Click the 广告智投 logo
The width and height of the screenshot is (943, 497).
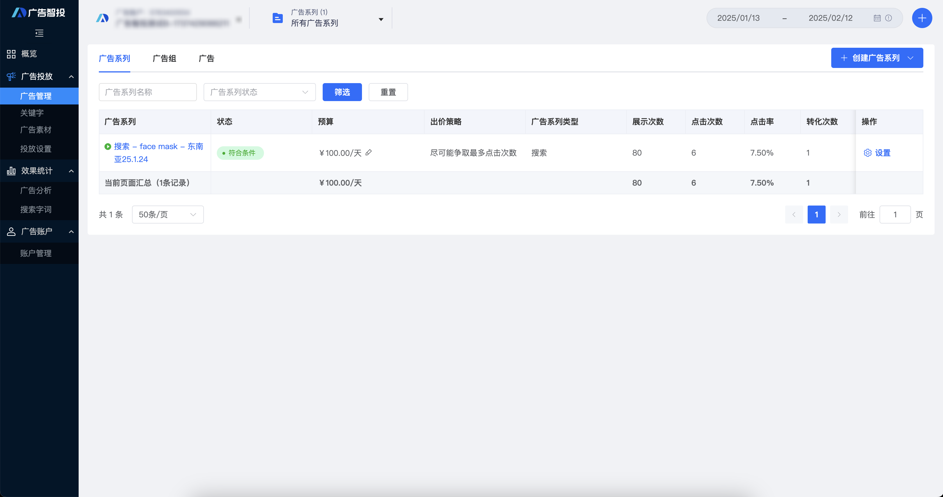38,12
